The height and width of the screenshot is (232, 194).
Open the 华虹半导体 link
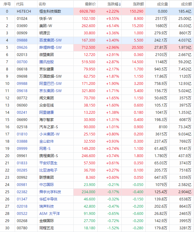pyautogui.click(x=48, y=199)
